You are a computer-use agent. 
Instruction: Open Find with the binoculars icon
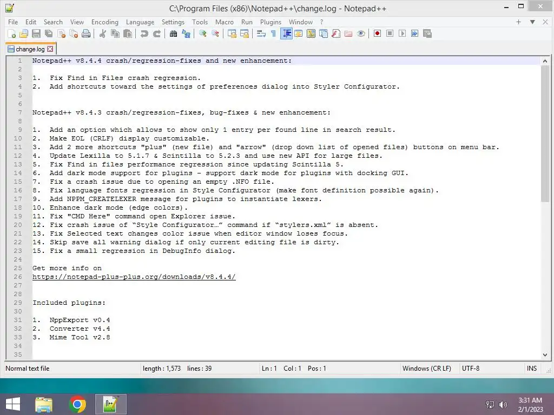pyautogui.click(x=173, y=34)
